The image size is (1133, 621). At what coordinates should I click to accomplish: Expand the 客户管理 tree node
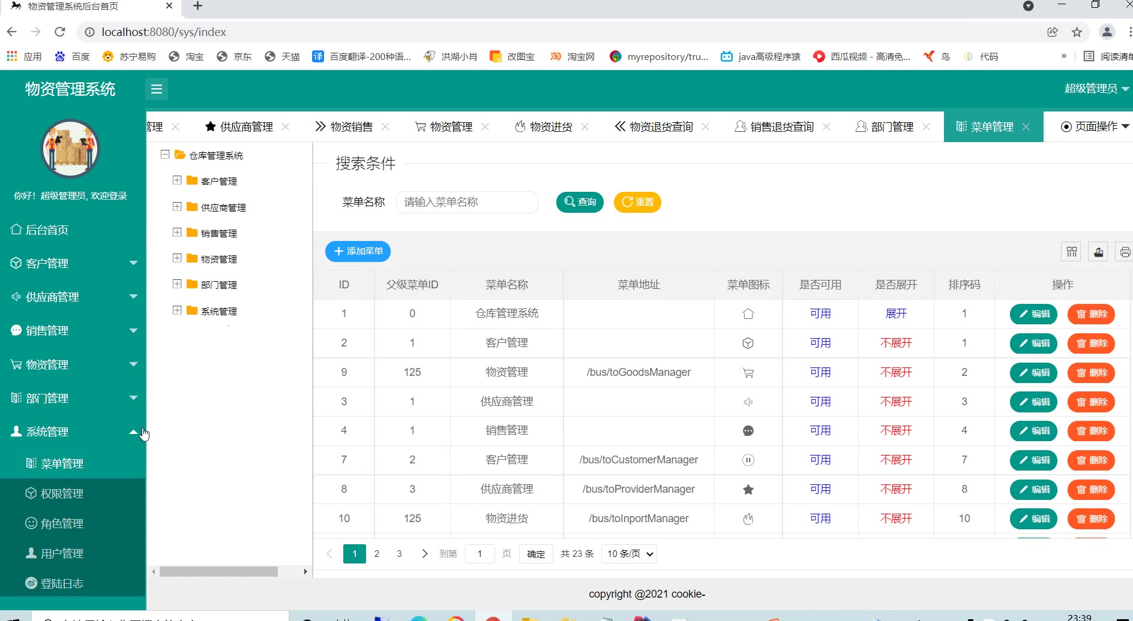(x=177, y=180)
